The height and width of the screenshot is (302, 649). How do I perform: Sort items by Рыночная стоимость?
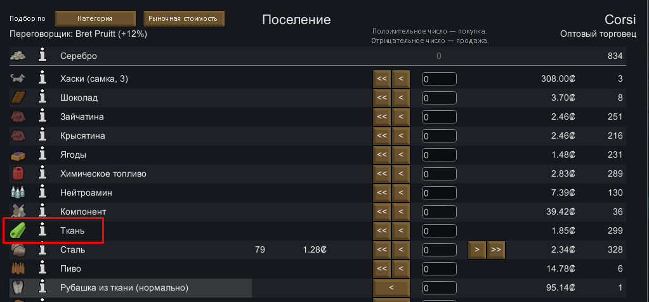(184, 18)
